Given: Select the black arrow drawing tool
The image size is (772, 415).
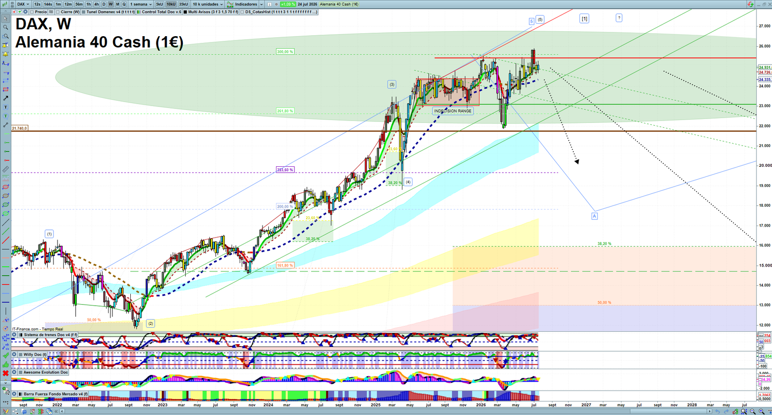Looking at the screenshot, I should tap(5, 98).
